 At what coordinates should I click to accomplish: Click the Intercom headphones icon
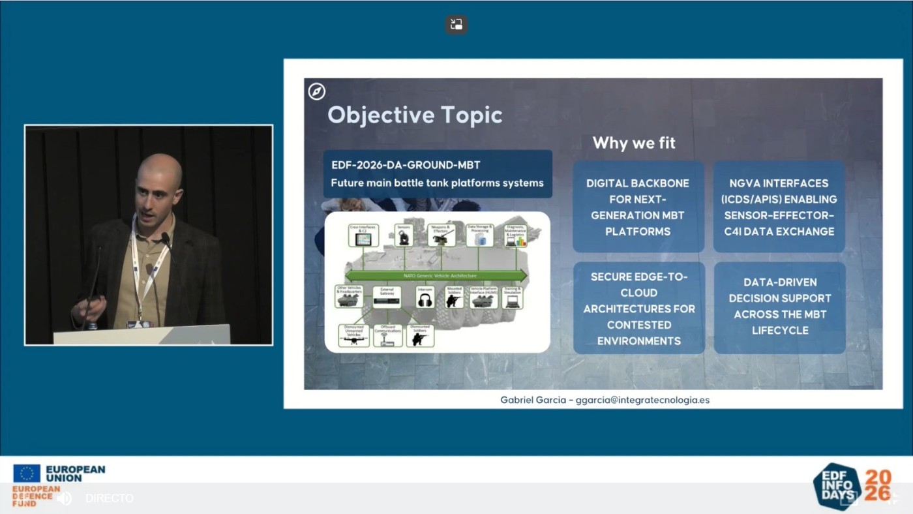click(425, 299)
